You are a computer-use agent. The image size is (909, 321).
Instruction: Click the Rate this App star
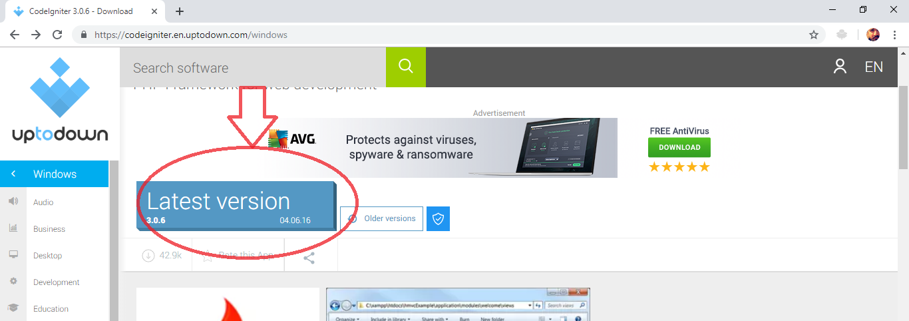pos(208,256)
